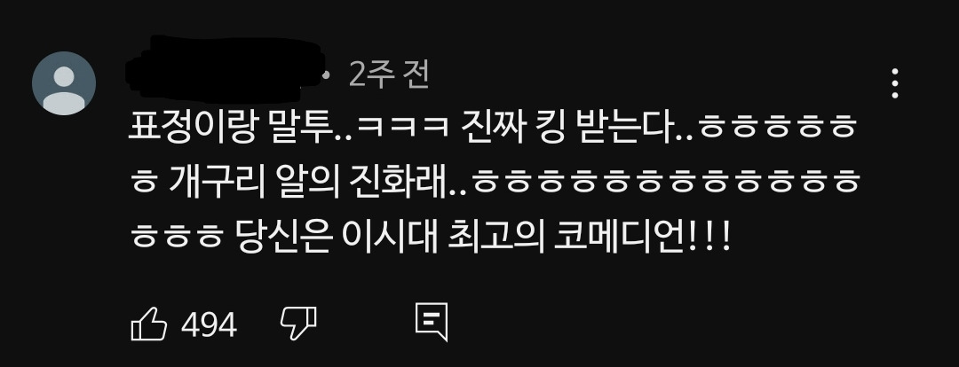Viewport: 959px width, 367px height.
Task: Select the 494 like count number
Action: click(x=210, y=324)
